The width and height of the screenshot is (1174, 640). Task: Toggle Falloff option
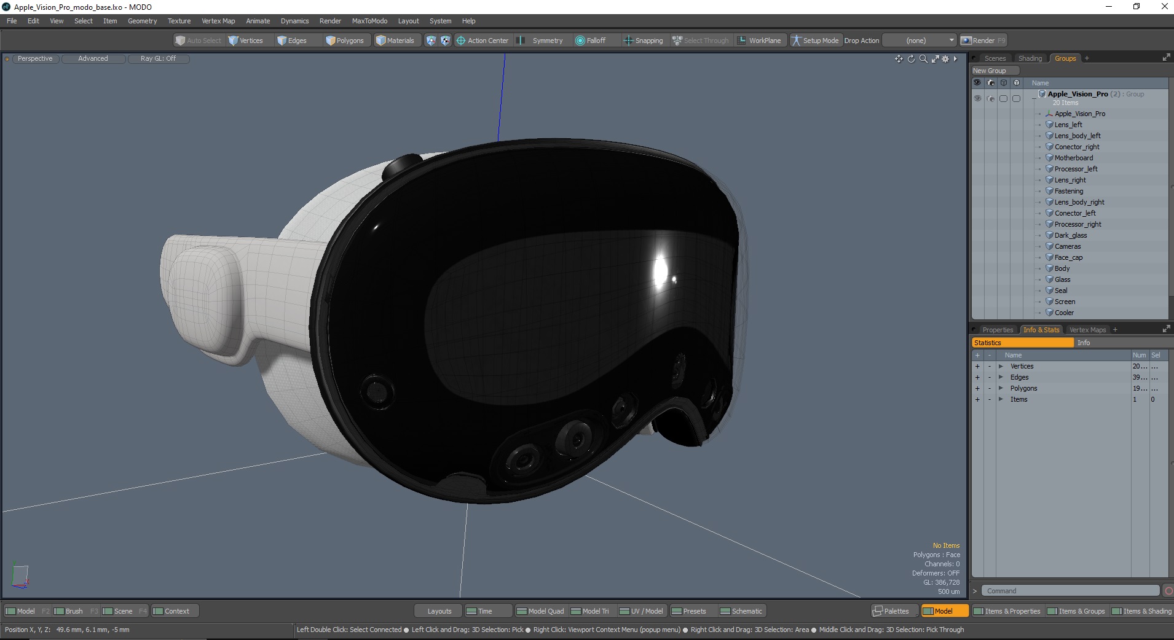coord(590,41)
